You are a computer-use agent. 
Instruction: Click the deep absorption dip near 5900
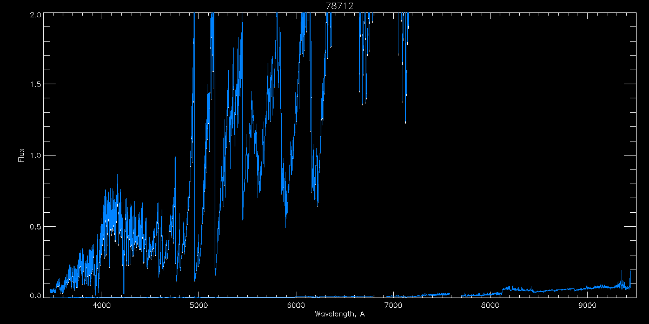click(x=286, y=215)
